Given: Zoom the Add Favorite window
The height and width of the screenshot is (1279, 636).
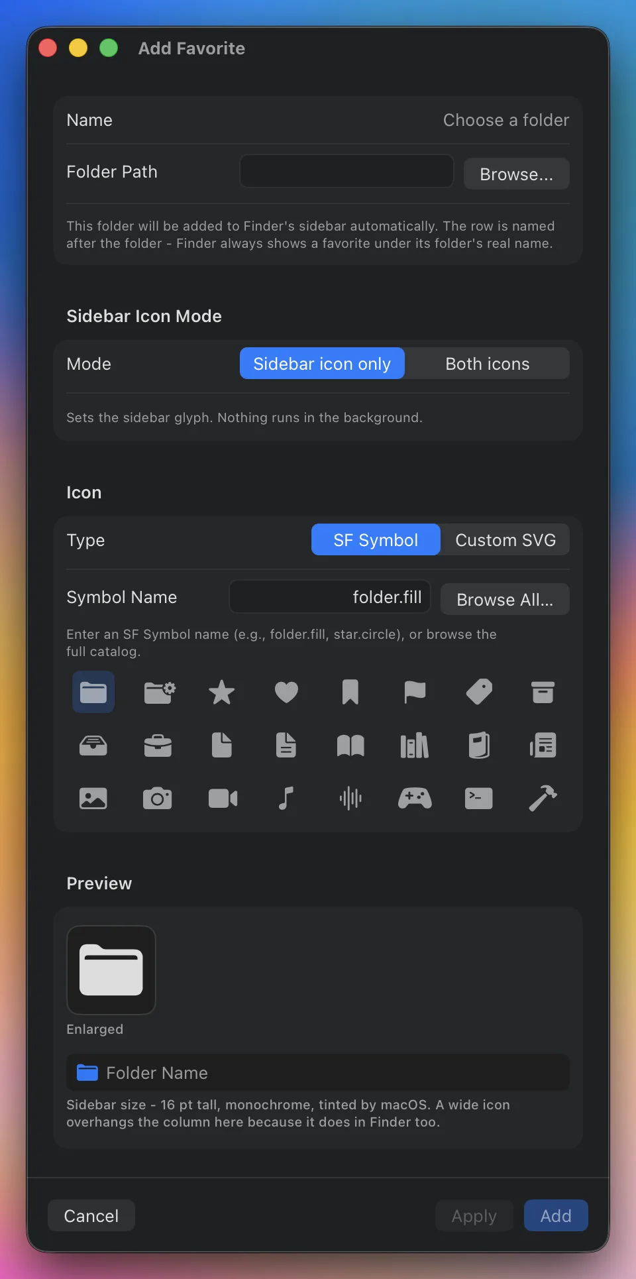Looking at the screenshot, I should click(x=109, y=48).
